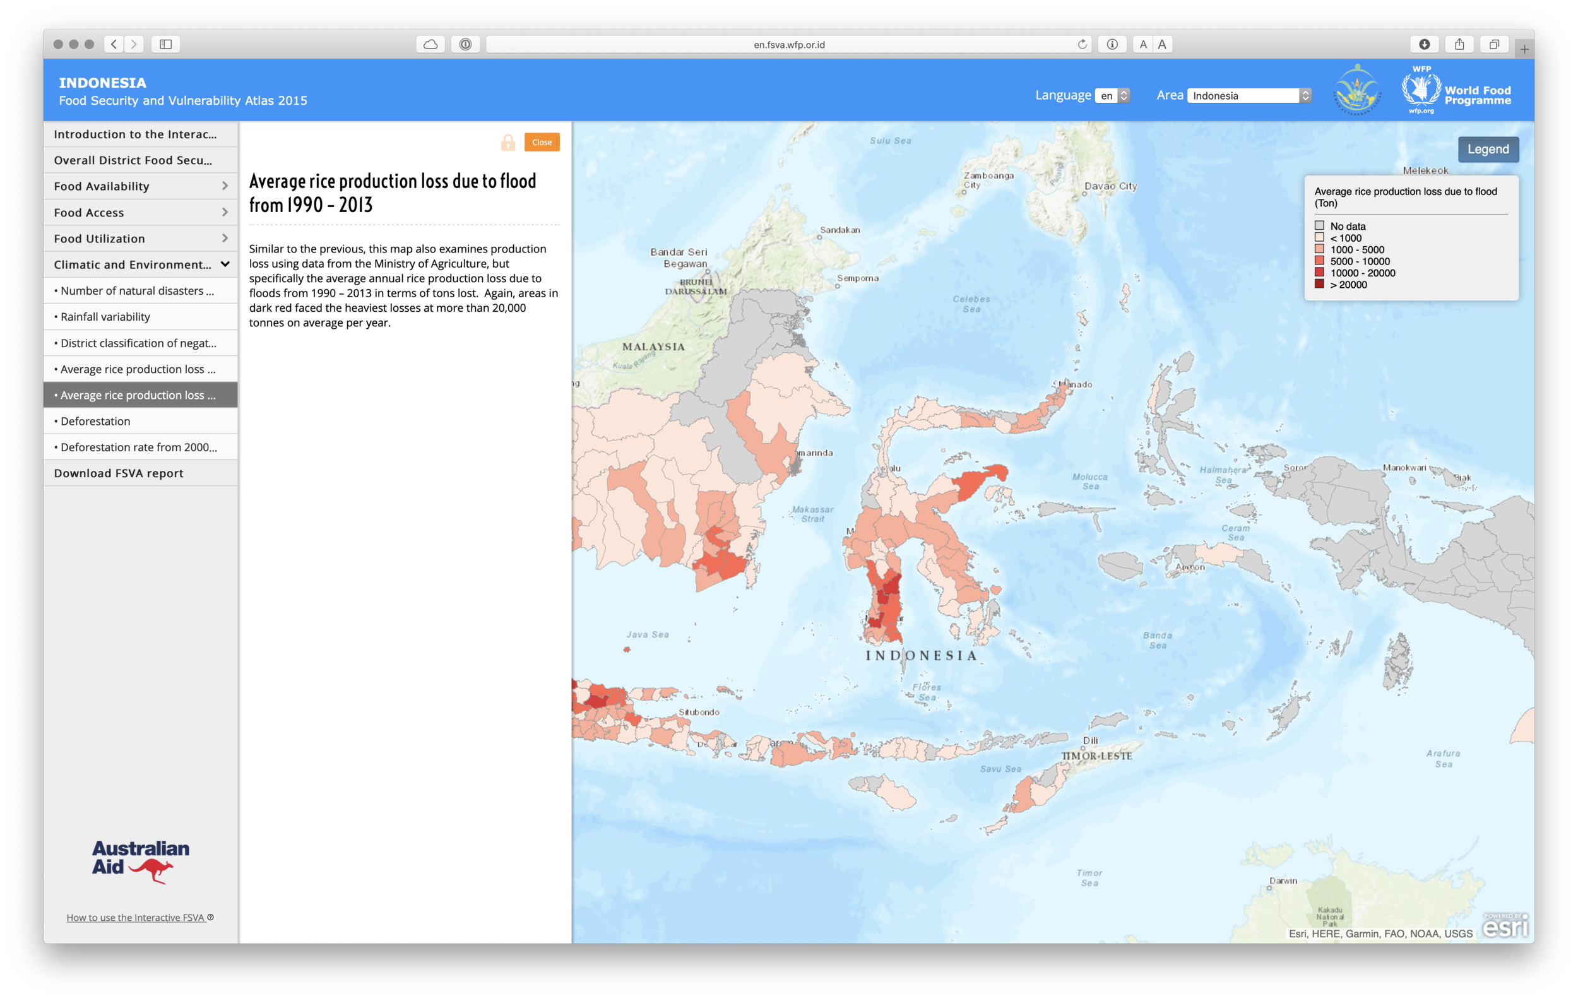The height and width of the screenshot is (1001, 1578).
Task: Click the < 1000 legend swatch
Action: [1319, 238]
